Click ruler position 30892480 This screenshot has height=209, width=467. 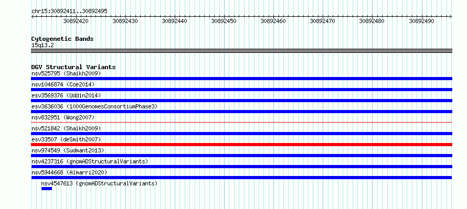(372, 21)
